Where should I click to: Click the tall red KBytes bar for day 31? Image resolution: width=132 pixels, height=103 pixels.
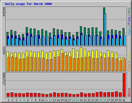124,85
